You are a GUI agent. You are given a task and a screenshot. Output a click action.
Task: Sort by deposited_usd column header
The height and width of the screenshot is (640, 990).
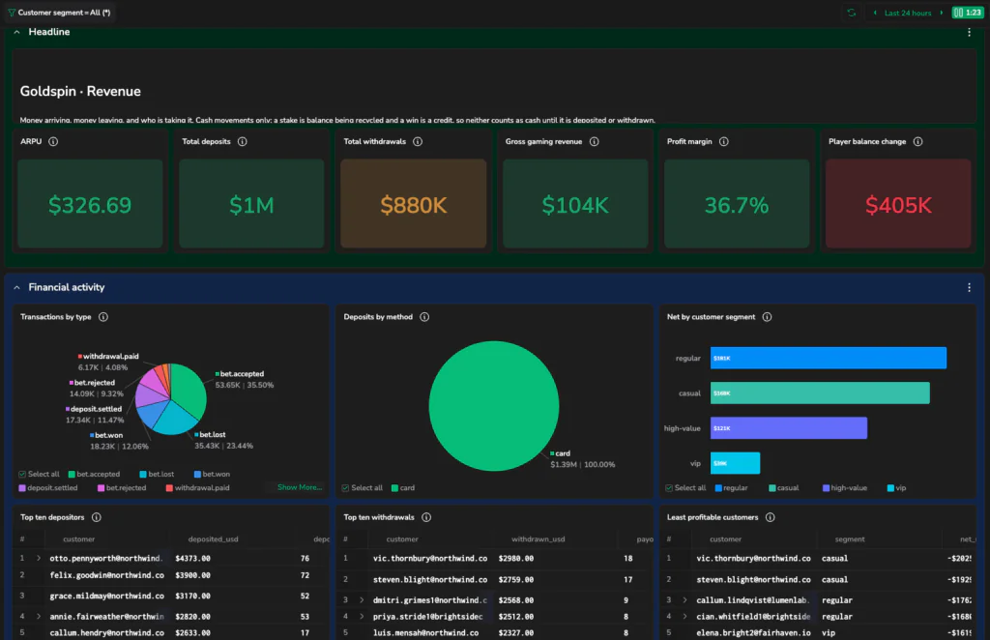tap(213, 539)
